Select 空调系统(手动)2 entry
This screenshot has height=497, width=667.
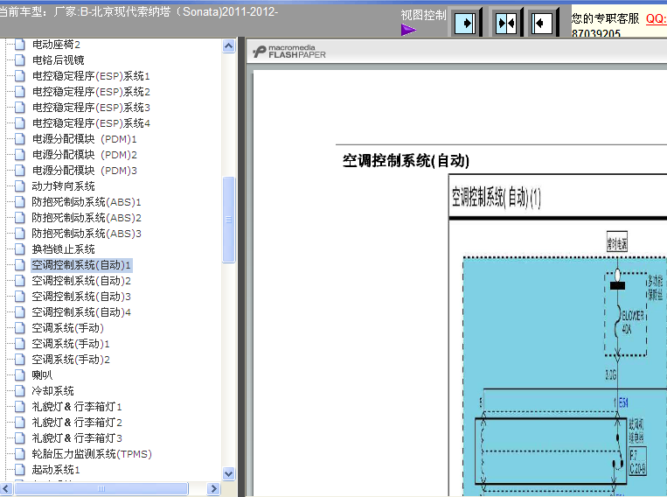71,360
